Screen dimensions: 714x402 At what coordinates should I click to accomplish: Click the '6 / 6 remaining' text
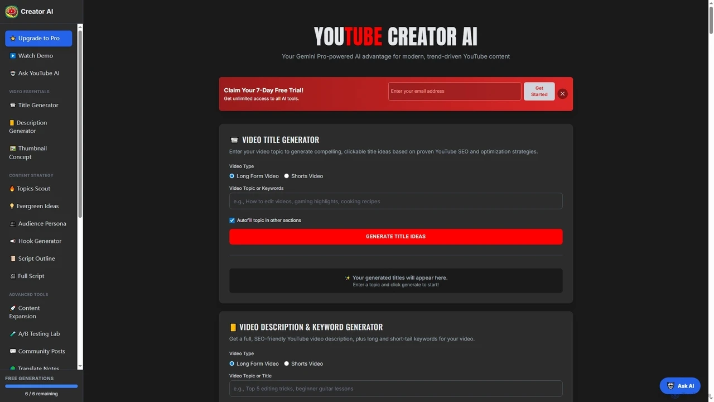click(41, 394)
